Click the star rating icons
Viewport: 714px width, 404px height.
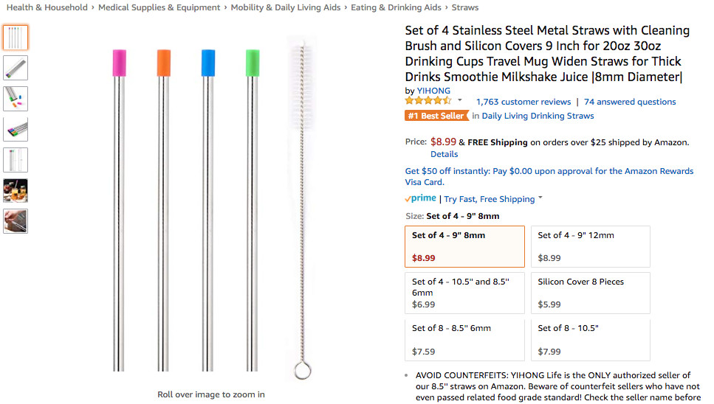(x=428, y=101)
